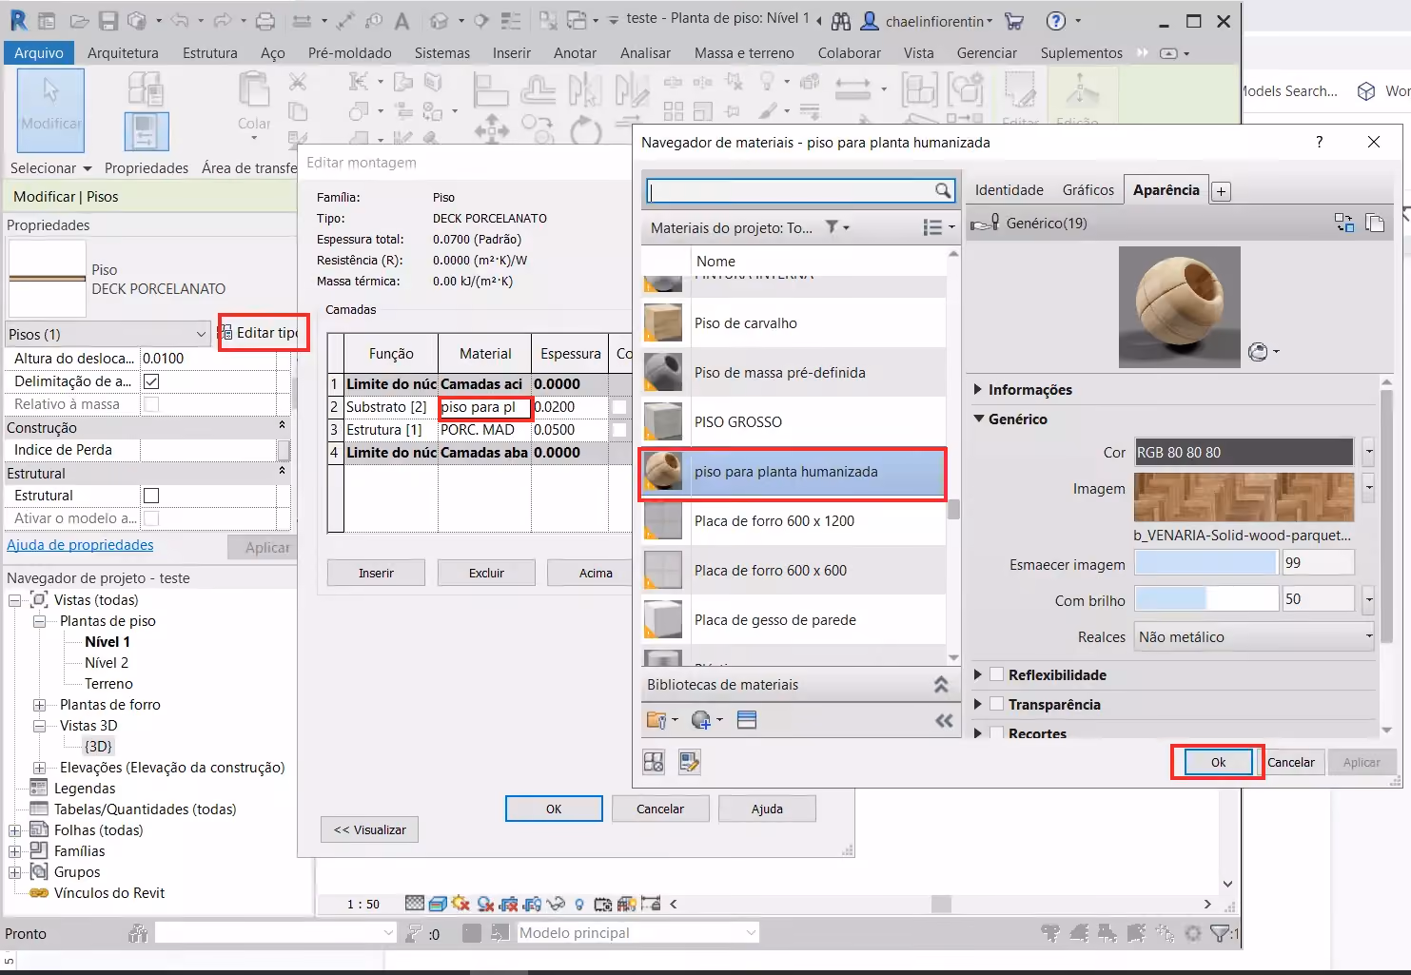Click the search magnifier in material browser
This screenshot has height=975, width=1411.
pos(943,190)
